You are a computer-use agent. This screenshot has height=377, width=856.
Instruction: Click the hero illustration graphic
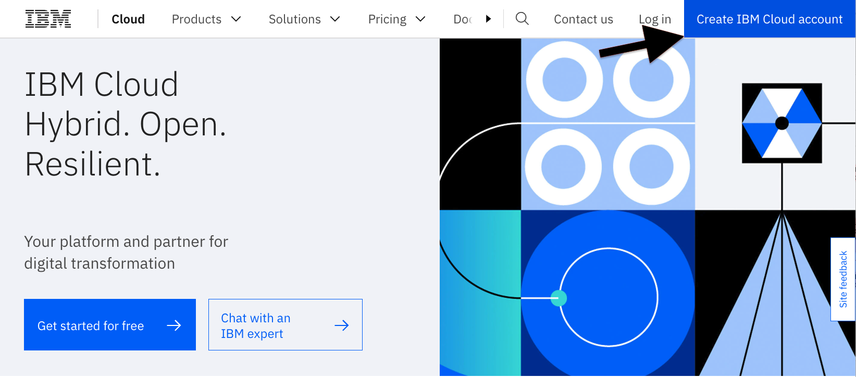coord(648,207)
